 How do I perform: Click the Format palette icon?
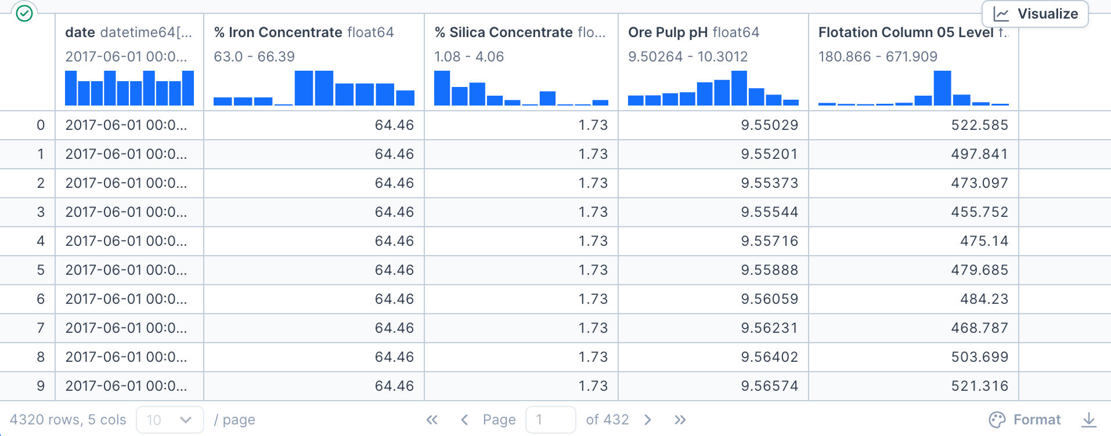(x=997, y=420)
